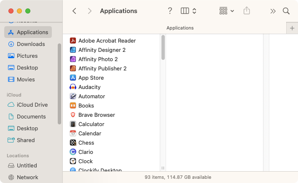Click the question mark help icon

(170, 11)
